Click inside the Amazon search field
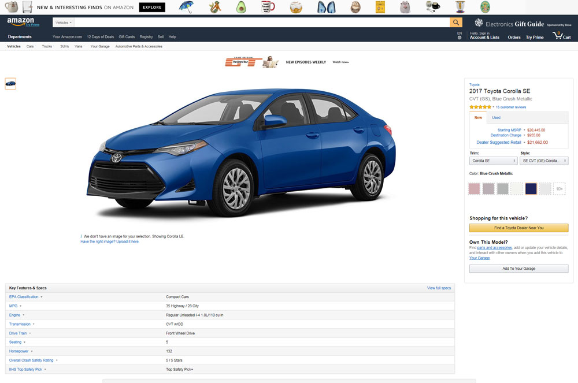The width and height of the screenshot is (578, 383). point(262,23)
